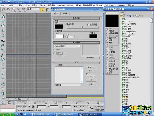Select the Select and Link tool

pyautogui.click(x=14, y=10)
